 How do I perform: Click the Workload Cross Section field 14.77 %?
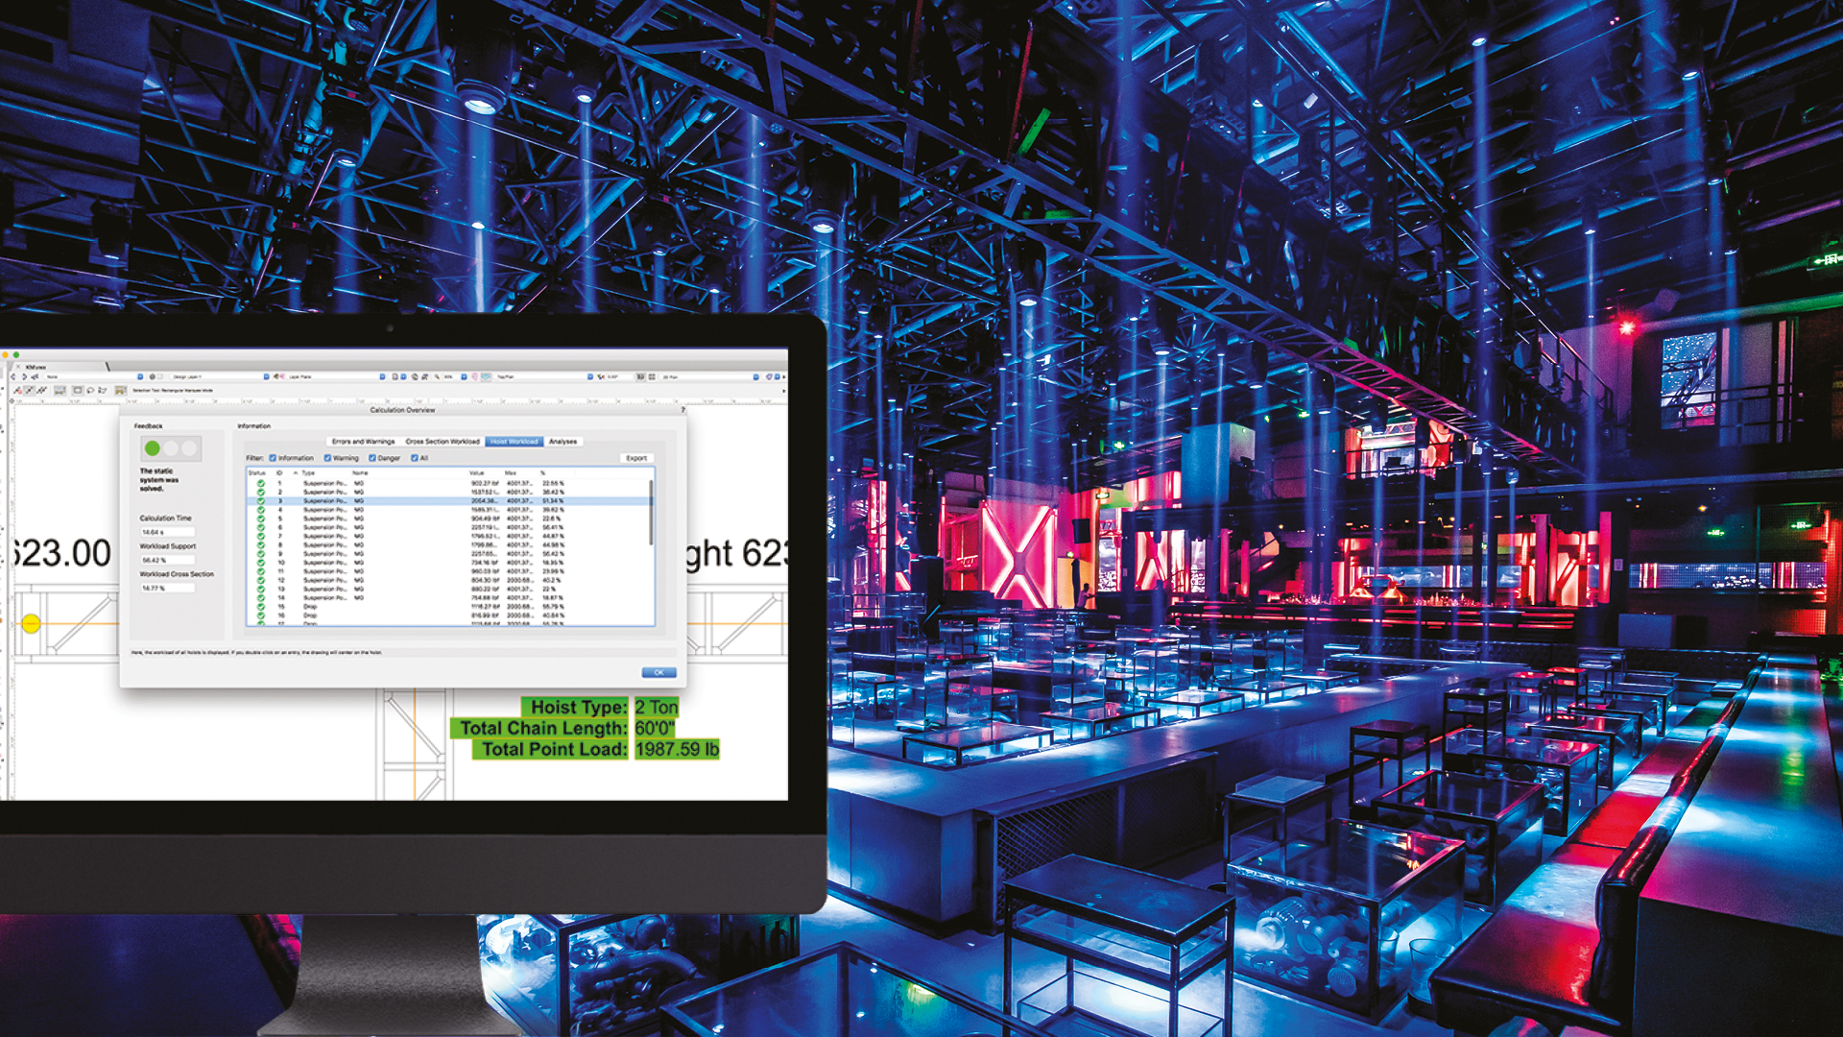point(167,588)
